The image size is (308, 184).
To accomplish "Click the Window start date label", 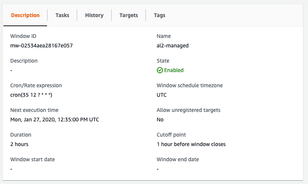I will (x=33, y=159).
